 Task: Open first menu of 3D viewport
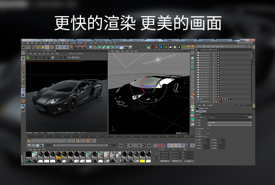tap(113, 51)
